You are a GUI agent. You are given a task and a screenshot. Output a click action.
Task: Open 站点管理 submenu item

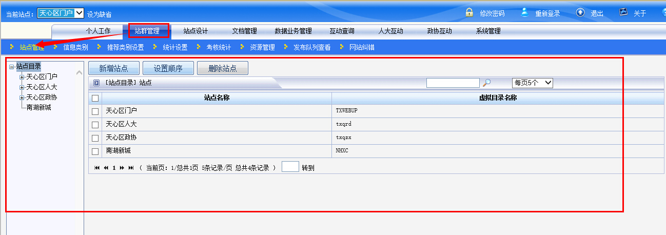(x=32, y=47)
